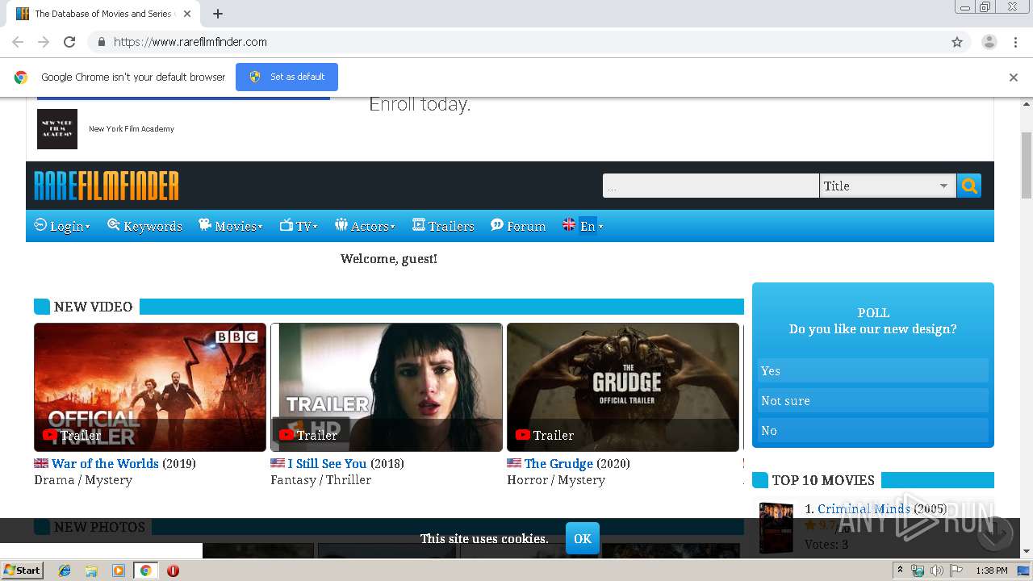The height and width of the screenshot is (581, 1033).
Task: Click the system tray volume icon
Action: (937, 571)
